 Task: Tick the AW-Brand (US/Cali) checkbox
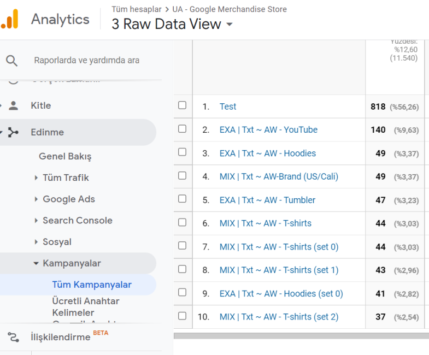click(x=182, y=175)
